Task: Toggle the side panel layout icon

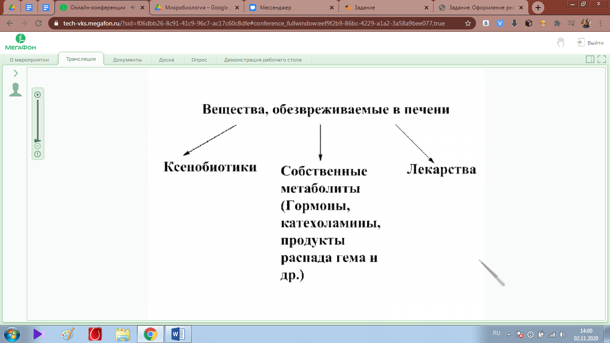Action: 590,59
